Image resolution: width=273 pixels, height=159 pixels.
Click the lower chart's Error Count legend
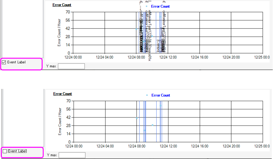click(161, 95)
